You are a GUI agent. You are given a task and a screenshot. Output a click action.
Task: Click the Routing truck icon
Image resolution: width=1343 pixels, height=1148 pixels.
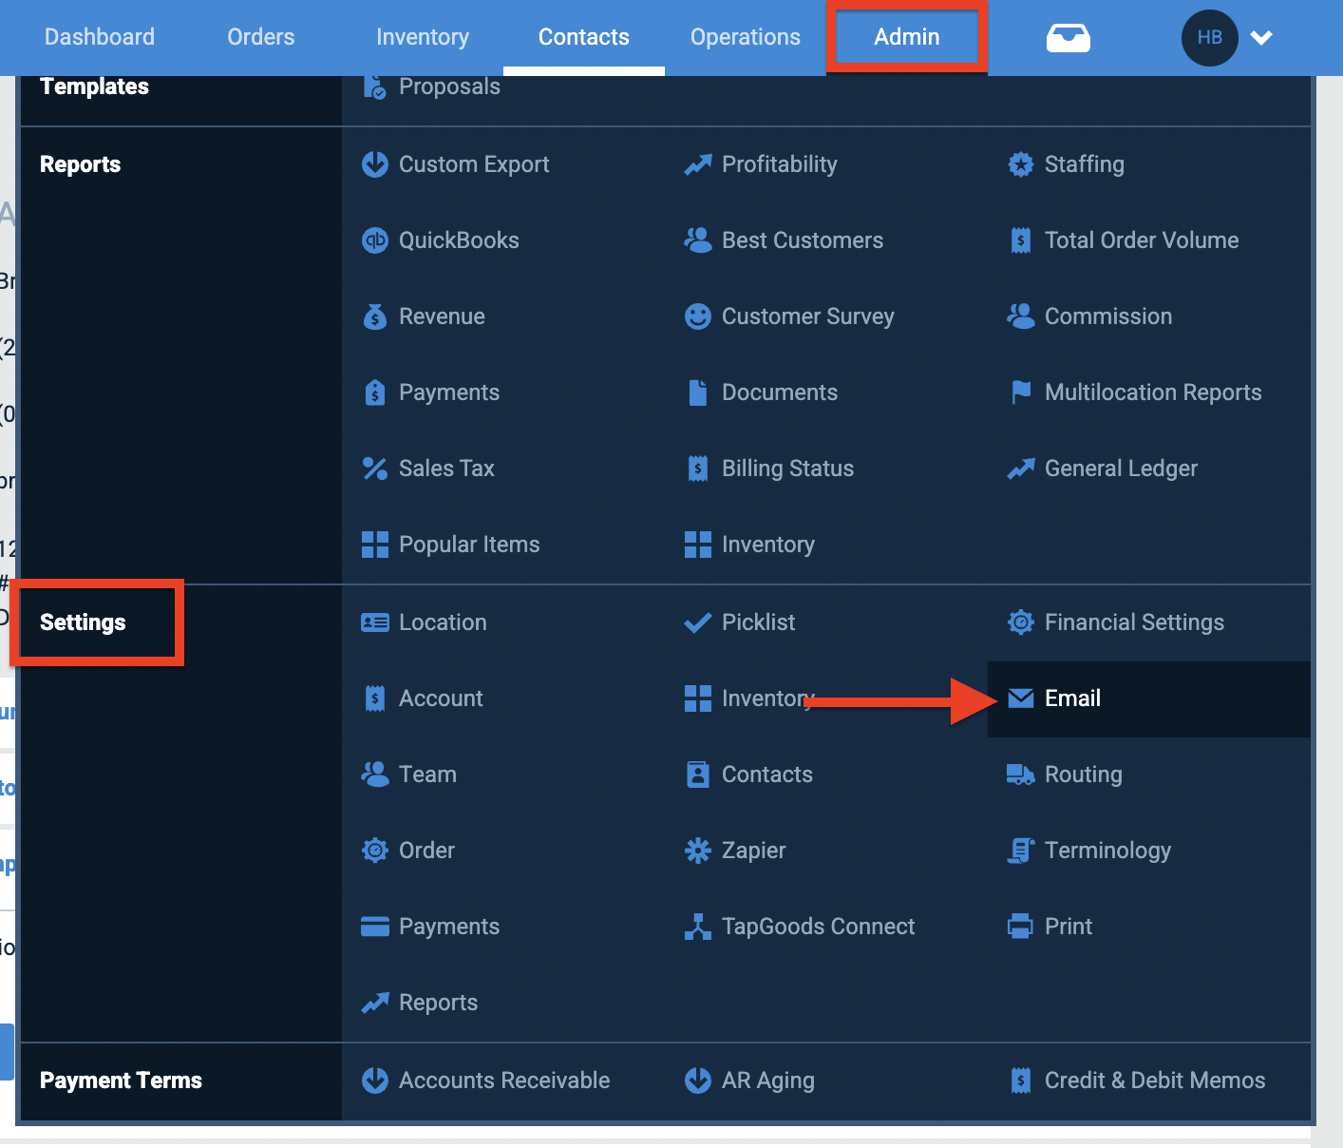pyautogui.click(x=1021, y=775)
